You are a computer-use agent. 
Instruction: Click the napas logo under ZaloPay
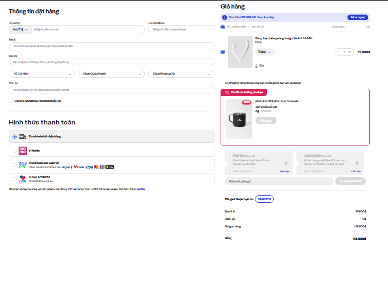(x=67, y=167)
